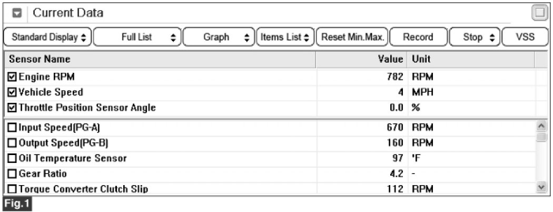Screen dimensions: 553x212
Task: Enable Torque Converter Clutch Slip checkbox
Action: pyautogui.click(x=13, y=188)
